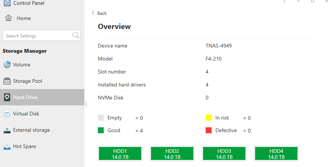
Task: Select the HDD1 14.0 TB drive
Action: click(120, 154)
